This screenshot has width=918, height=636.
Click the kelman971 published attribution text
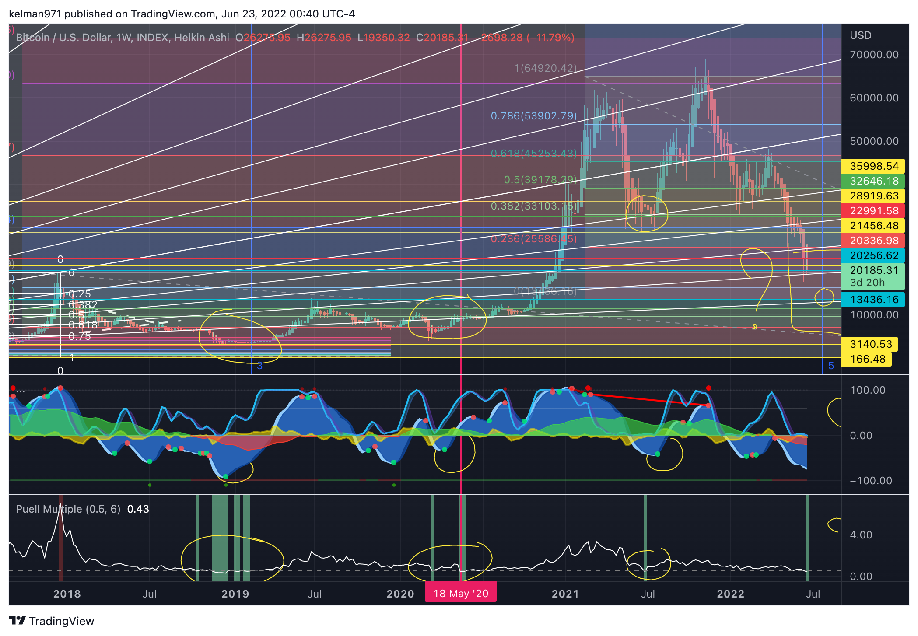pos(182,14)
